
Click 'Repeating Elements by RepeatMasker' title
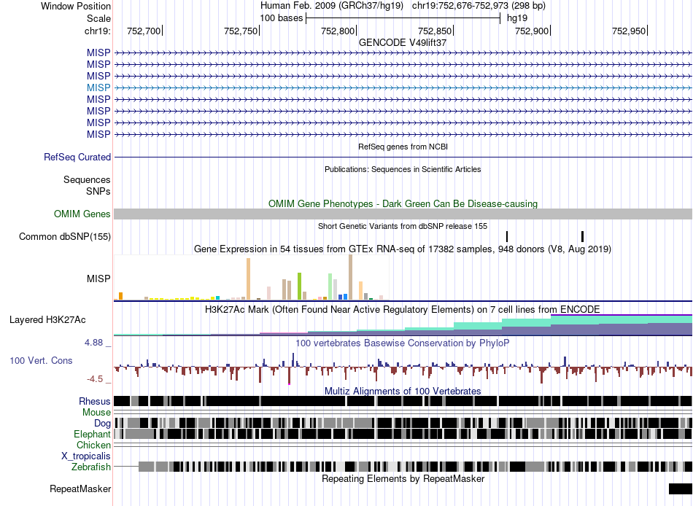coord(403,478)
